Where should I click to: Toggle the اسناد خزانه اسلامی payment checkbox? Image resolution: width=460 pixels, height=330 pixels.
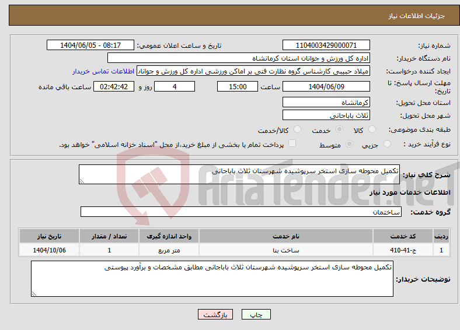click(292, 143)
